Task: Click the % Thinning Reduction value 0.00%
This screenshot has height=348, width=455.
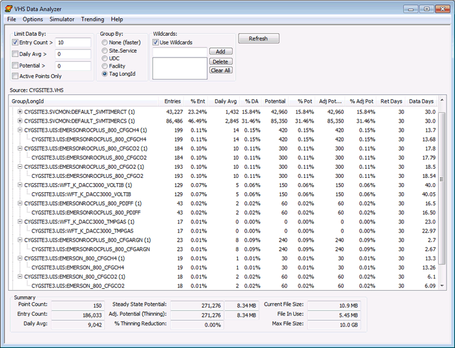Action: (x=197, y=325)
